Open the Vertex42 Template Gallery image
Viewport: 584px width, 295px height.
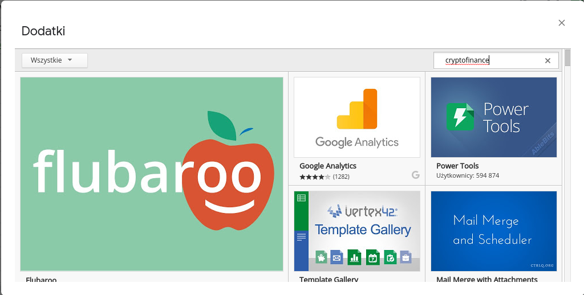[x=357, y=231]
